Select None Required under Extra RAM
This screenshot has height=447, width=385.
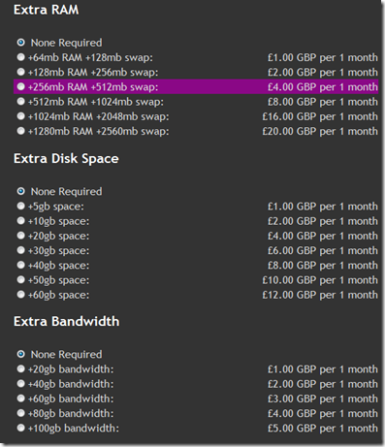21,43
